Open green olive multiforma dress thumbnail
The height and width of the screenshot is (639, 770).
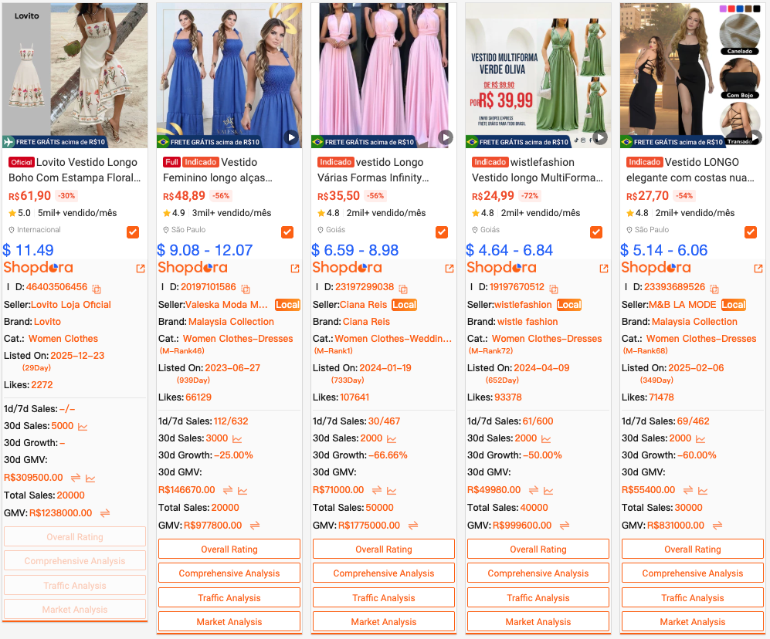(x=538, y=75)
